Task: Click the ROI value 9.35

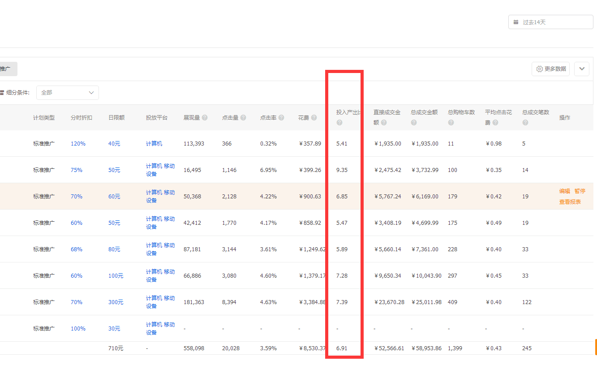Action: [342, 170]
